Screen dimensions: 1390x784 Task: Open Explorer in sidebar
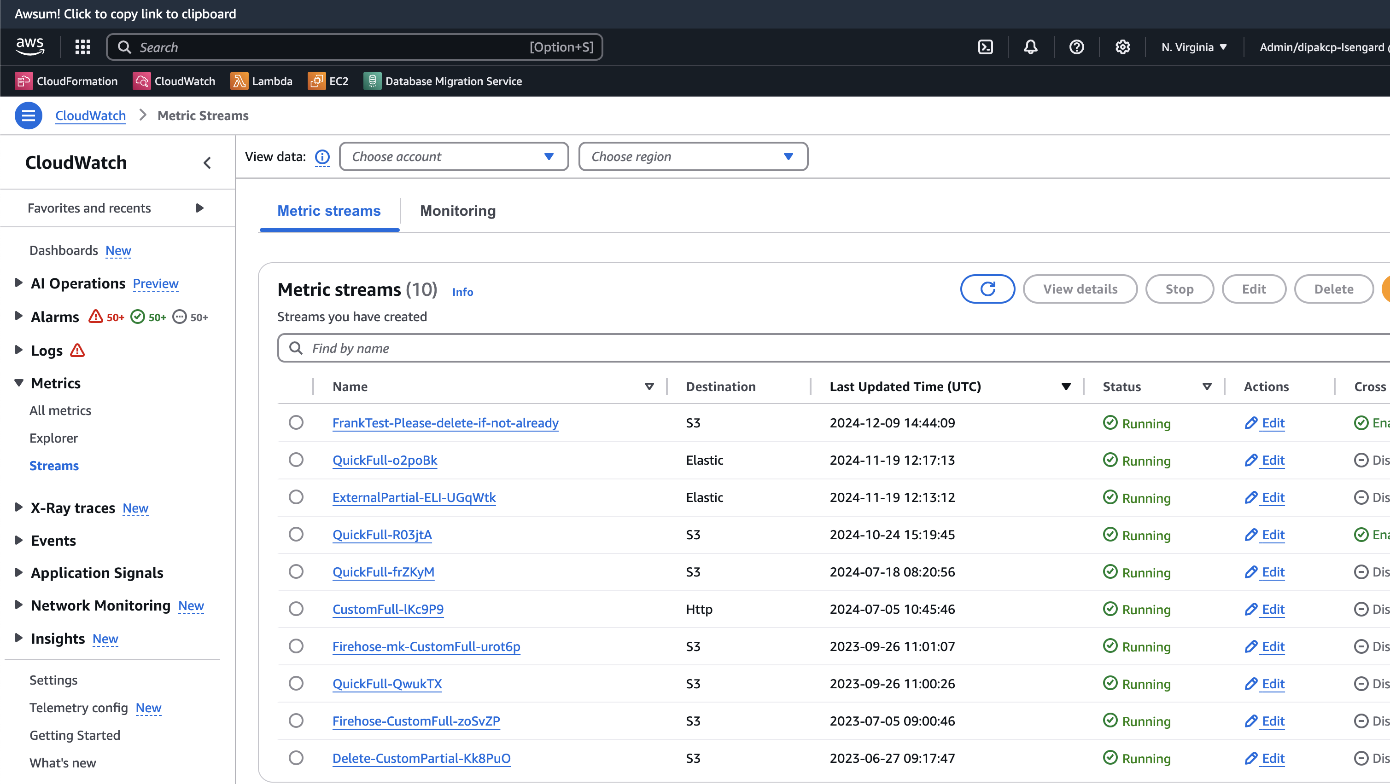click(x=53, y=438)
